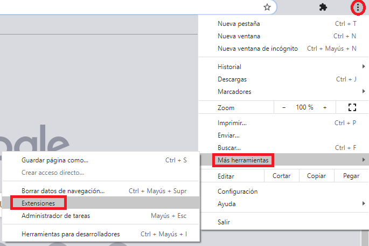The image size is (369, 246).
Task: Choose Nueva pestaña
Action: click(x=239, y=24)
